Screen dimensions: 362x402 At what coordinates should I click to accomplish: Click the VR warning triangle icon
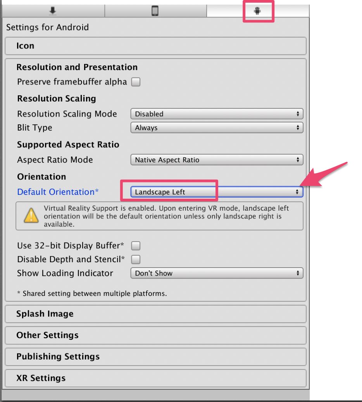[31, 215]
